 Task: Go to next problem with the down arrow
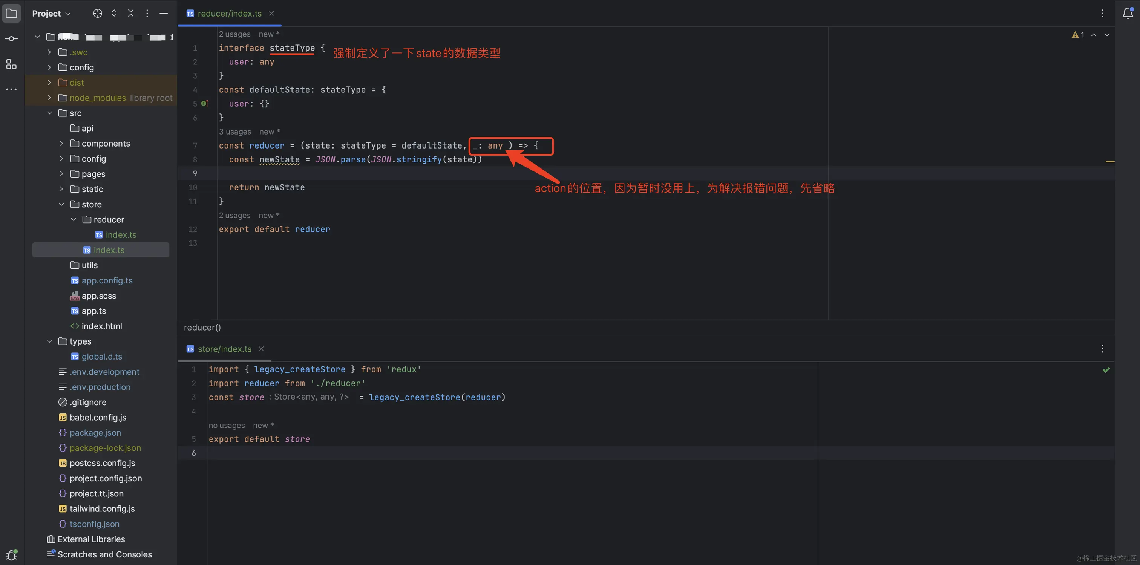1107,35
